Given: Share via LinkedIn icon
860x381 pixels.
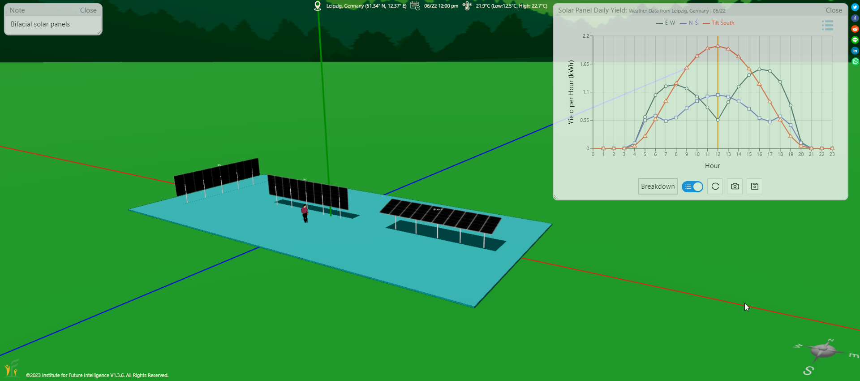Looking at the screenshot, I should click(855, 51).
